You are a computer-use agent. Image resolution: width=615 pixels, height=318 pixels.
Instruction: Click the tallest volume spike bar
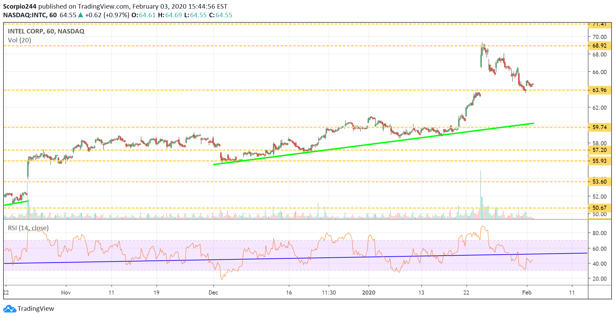[480, 195]
